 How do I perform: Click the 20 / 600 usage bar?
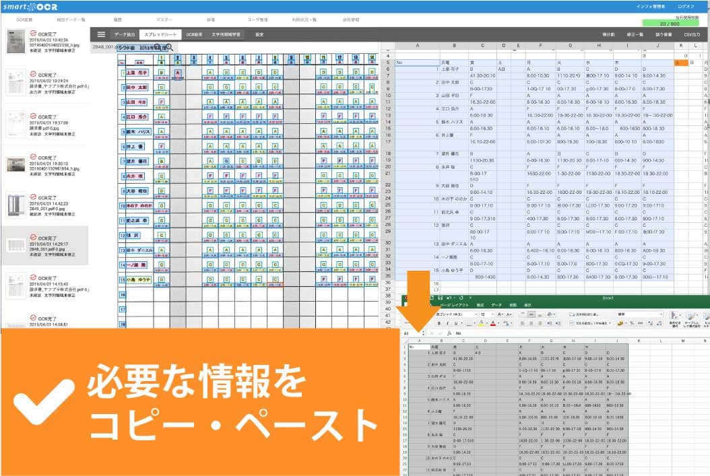click(670, 24)
